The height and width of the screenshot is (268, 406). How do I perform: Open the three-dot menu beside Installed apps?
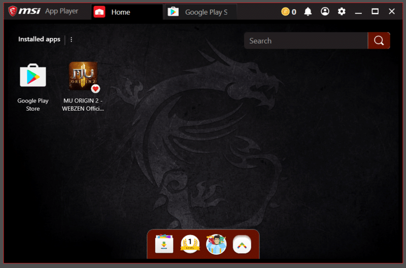(x=71, y=40)
